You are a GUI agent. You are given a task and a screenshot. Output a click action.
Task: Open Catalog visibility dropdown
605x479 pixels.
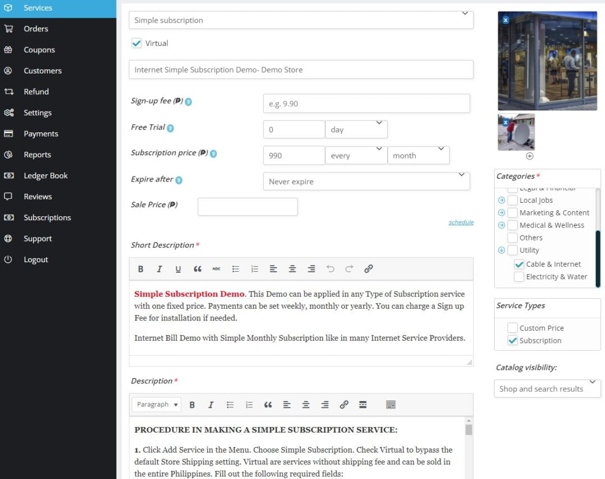547,389
